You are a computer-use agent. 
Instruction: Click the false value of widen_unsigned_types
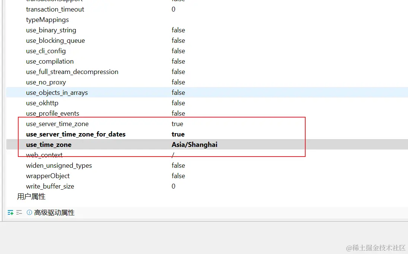[x=178, y=165]
